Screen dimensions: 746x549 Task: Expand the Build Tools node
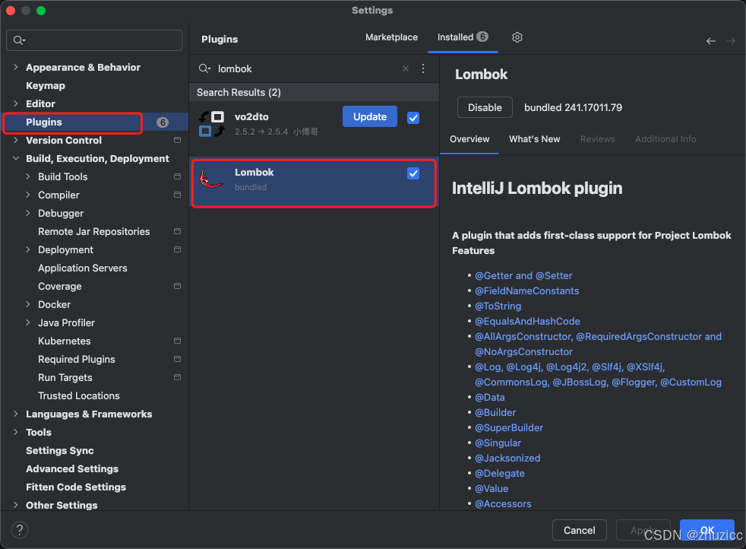point(27,176)
